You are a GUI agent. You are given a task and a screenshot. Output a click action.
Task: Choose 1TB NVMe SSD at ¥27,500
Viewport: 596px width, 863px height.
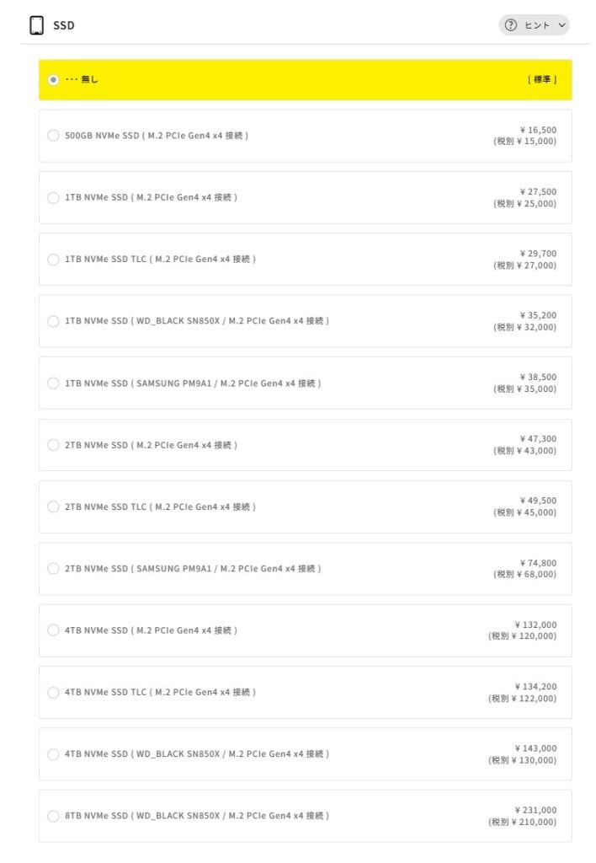54,198
